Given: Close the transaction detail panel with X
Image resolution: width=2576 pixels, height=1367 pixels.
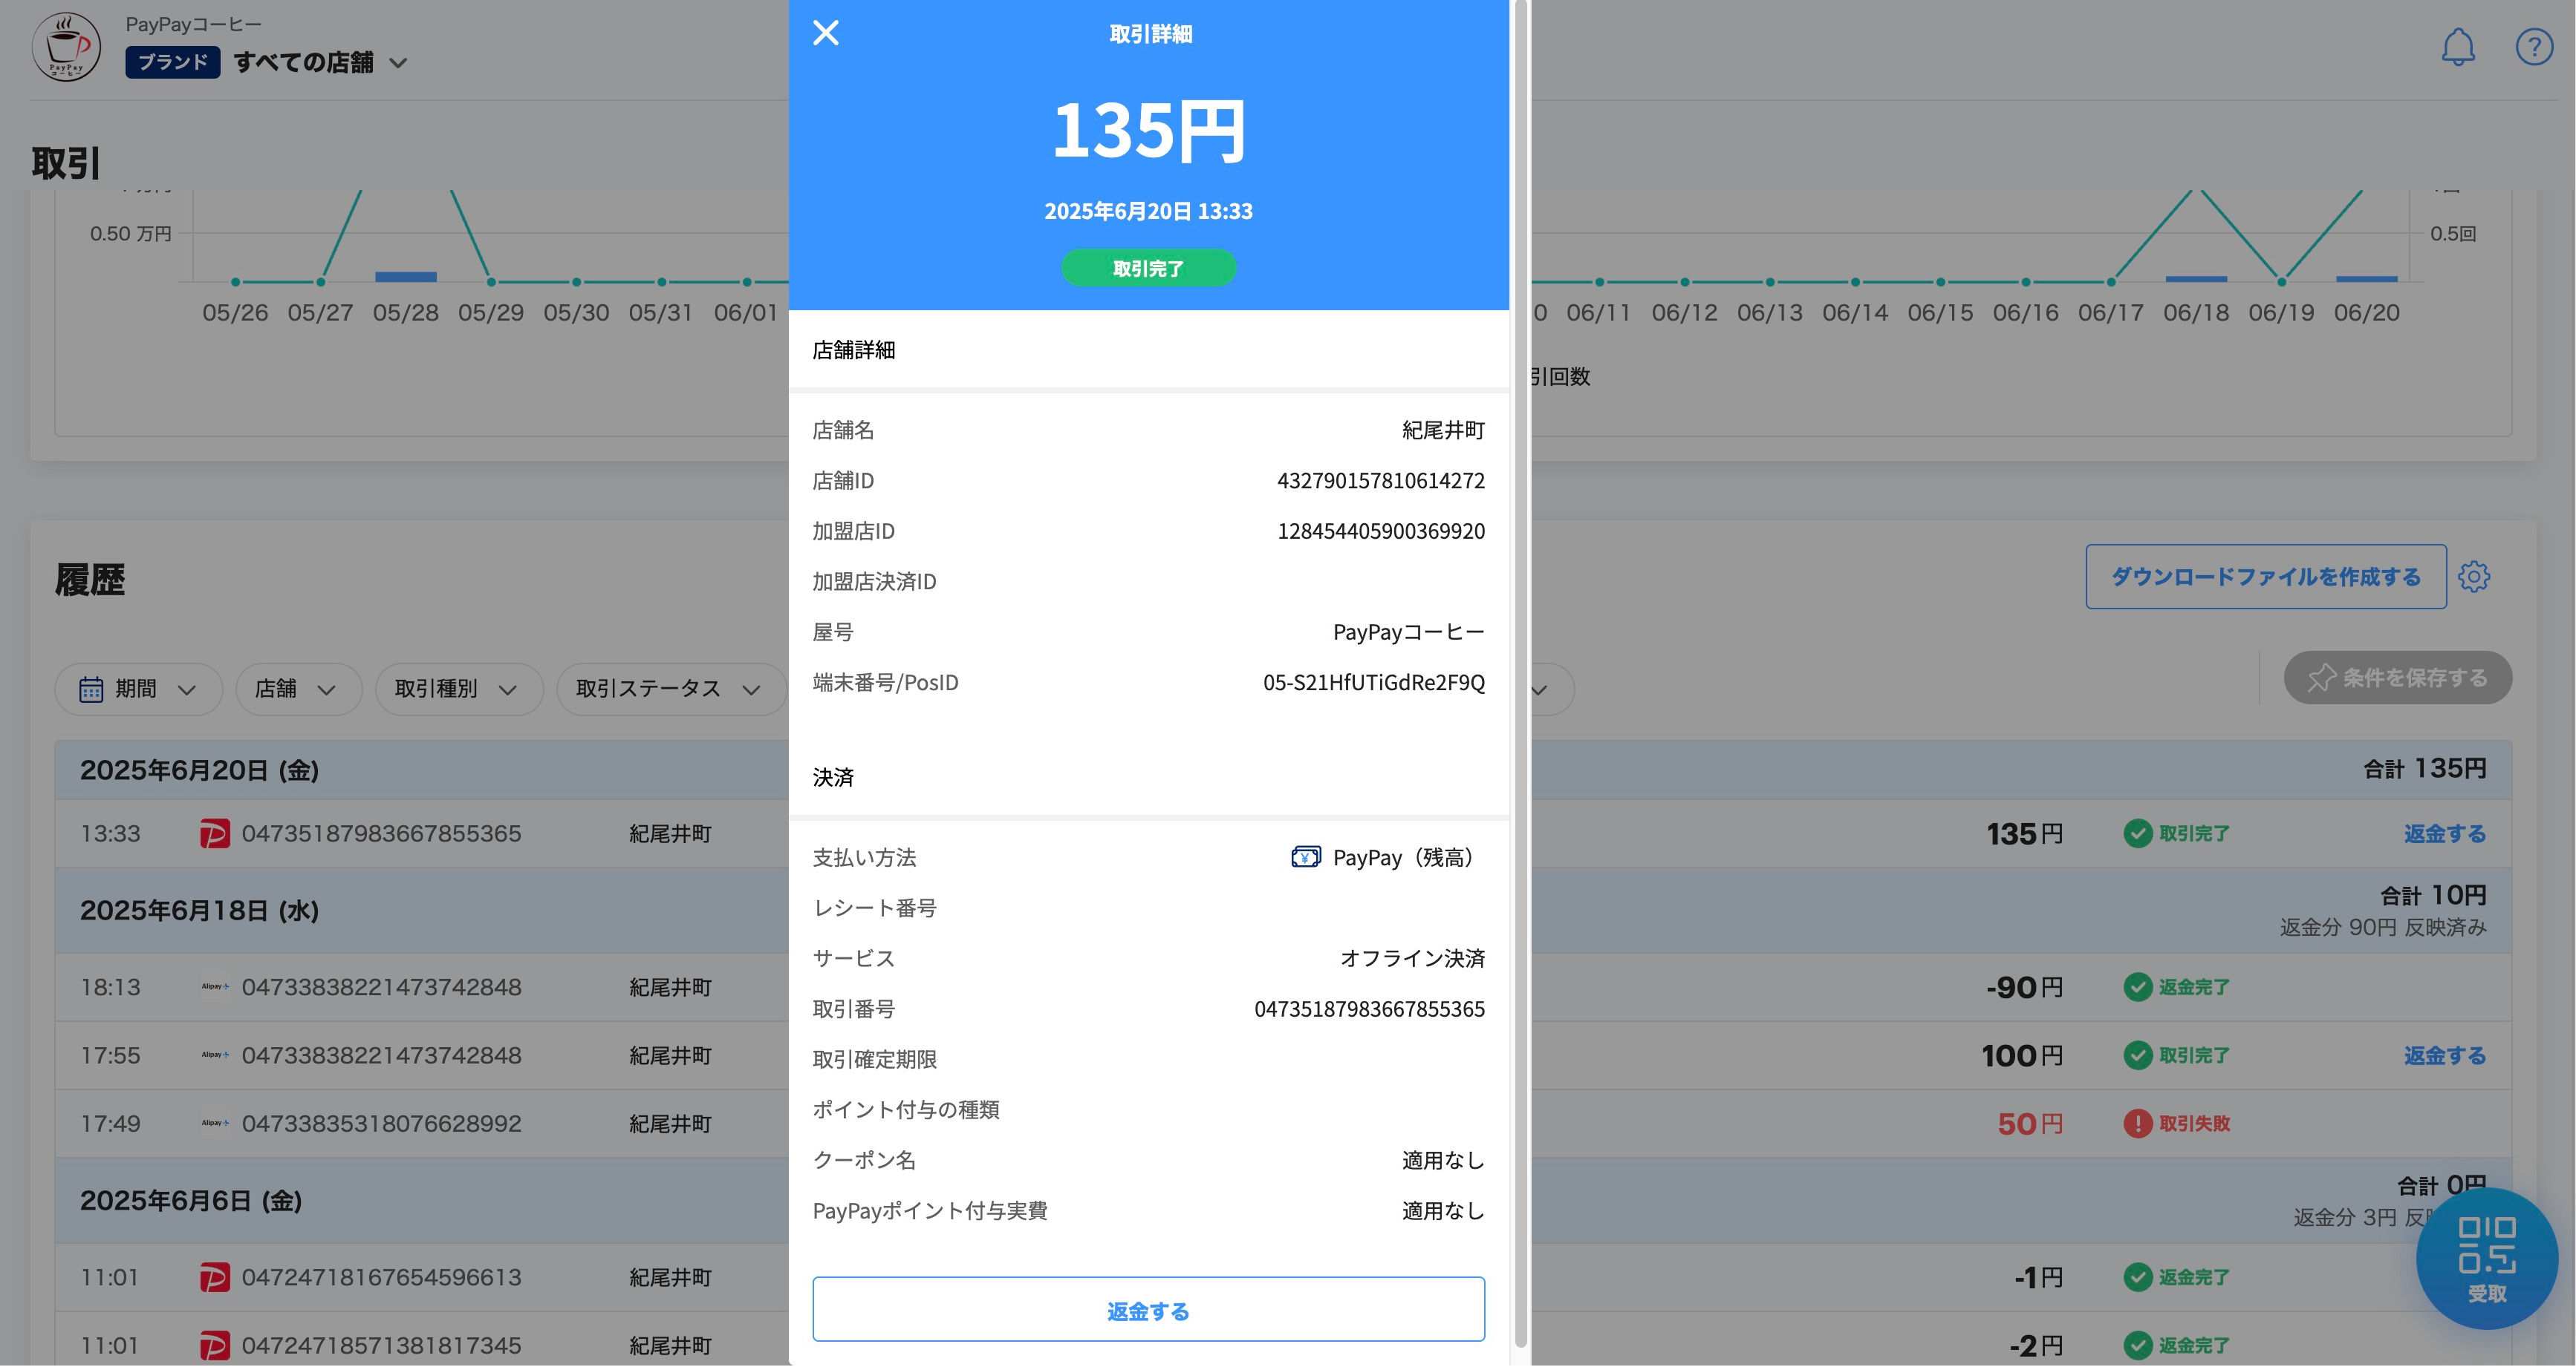Looking at the screenshot, I should (x=826, y=33).
